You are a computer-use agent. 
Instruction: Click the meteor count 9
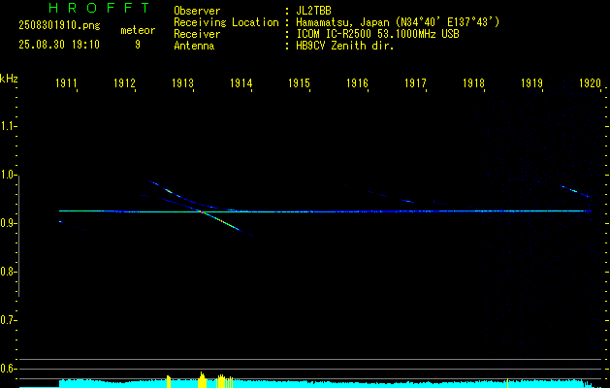[138, 45]
